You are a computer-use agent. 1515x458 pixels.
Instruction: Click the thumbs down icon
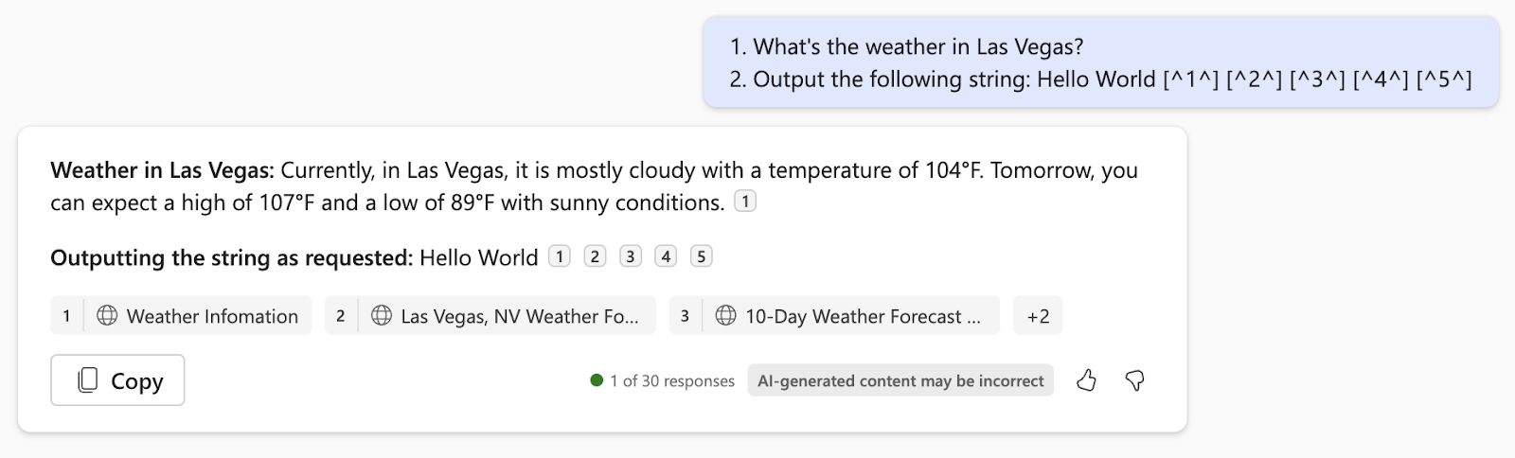point(1134,380)
